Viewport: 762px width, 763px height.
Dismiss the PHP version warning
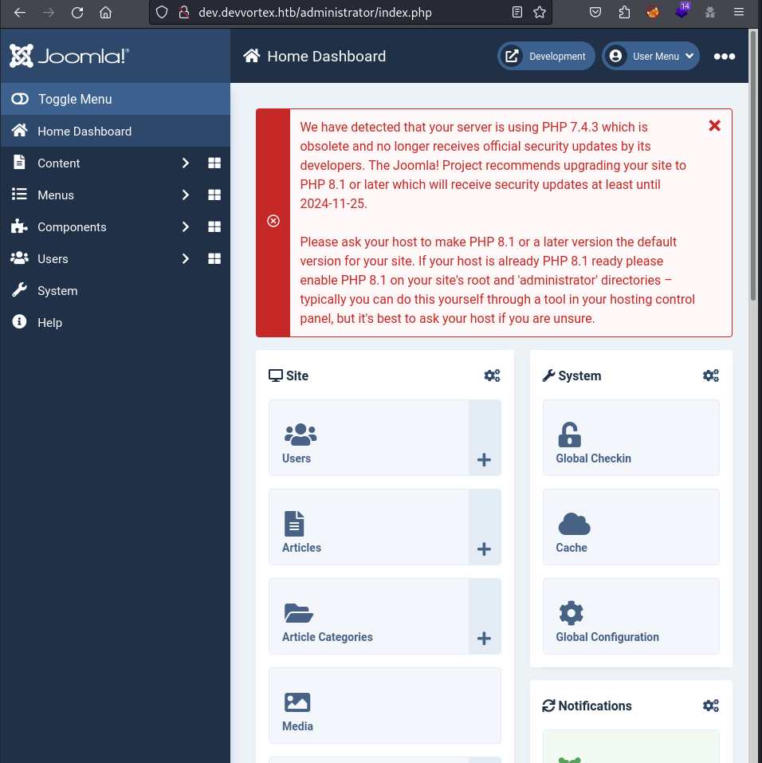coord(714,126)
